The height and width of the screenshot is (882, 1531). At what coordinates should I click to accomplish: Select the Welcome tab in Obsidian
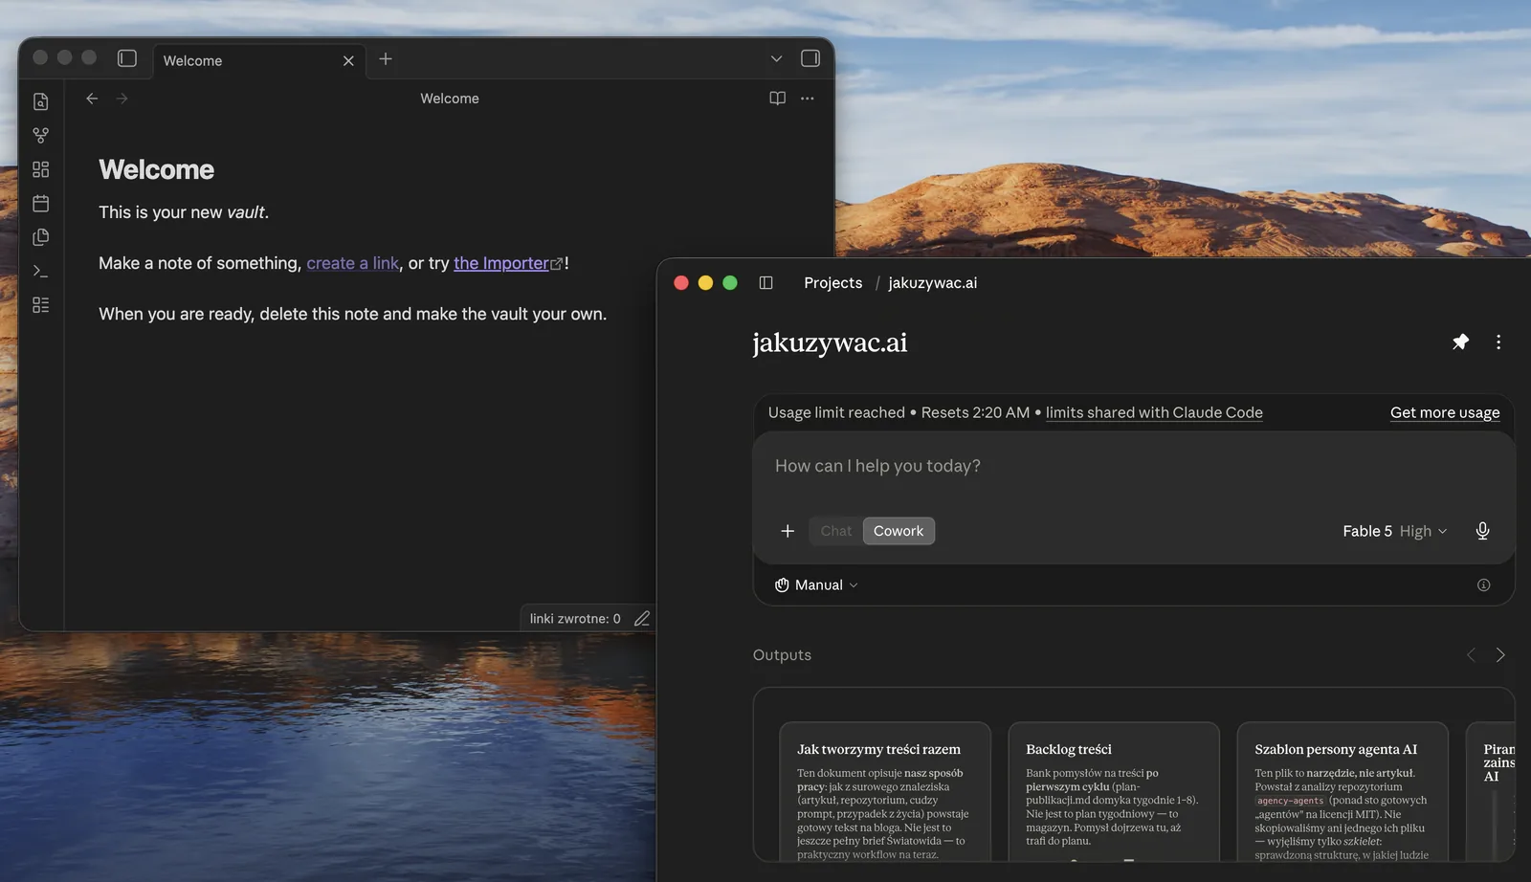pos(258,60)
